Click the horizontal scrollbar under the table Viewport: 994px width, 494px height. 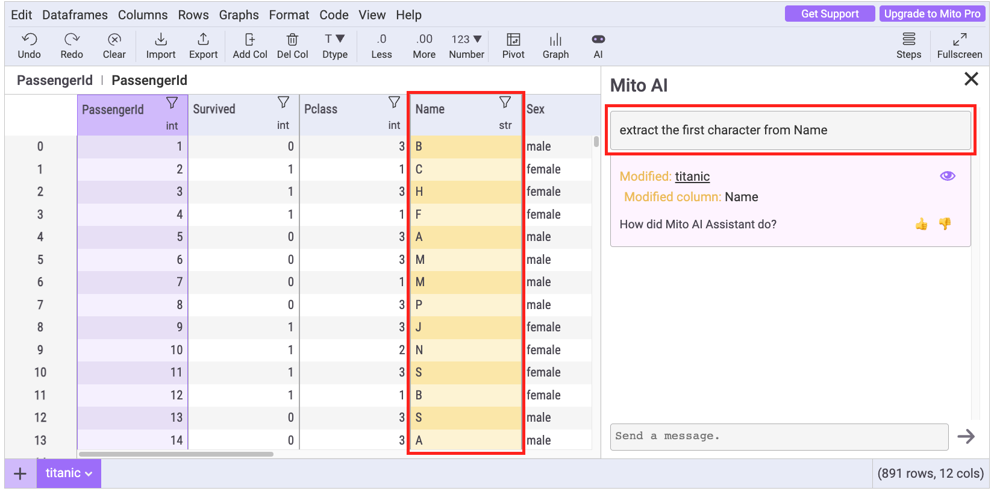click(x=176, y=454)
